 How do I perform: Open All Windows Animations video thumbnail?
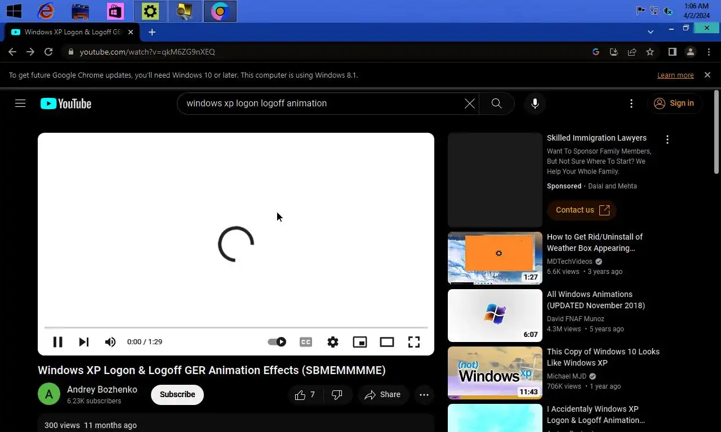pyautogui.click(x=495, y=316)
